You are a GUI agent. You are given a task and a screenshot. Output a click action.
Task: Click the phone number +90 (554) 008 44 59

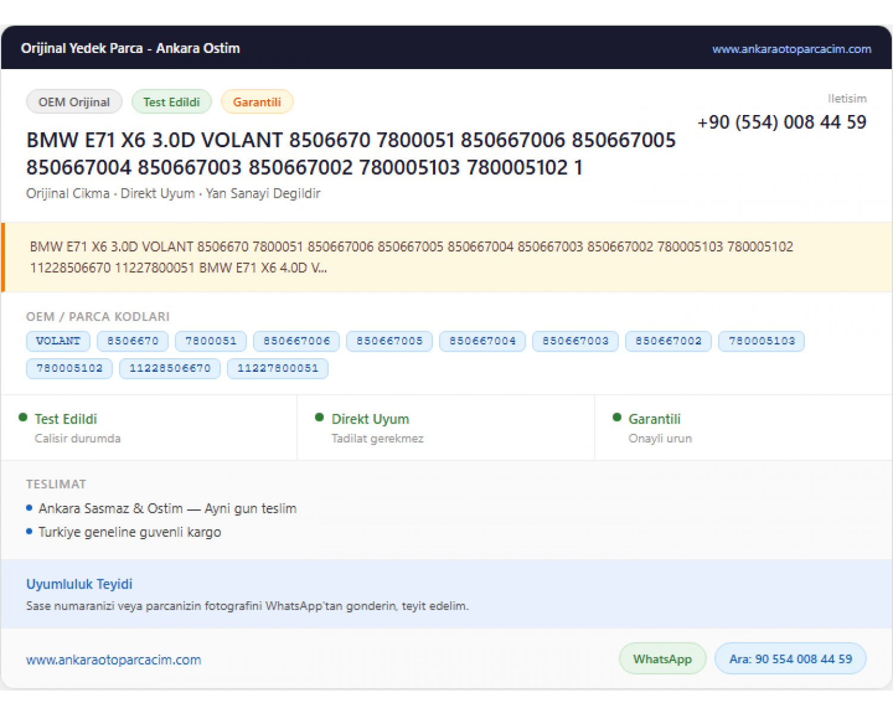[782, 122]
